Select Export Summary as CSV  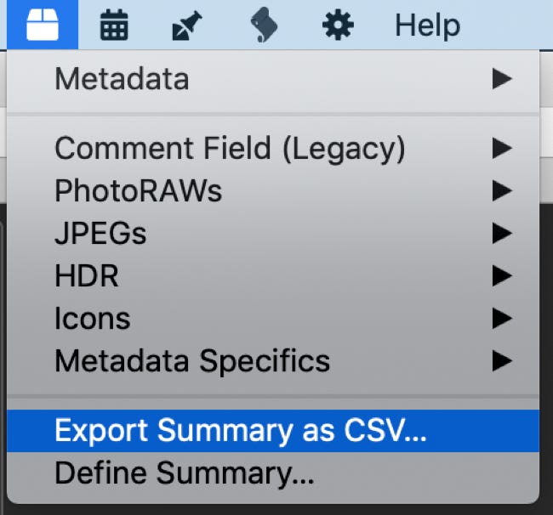241,431
